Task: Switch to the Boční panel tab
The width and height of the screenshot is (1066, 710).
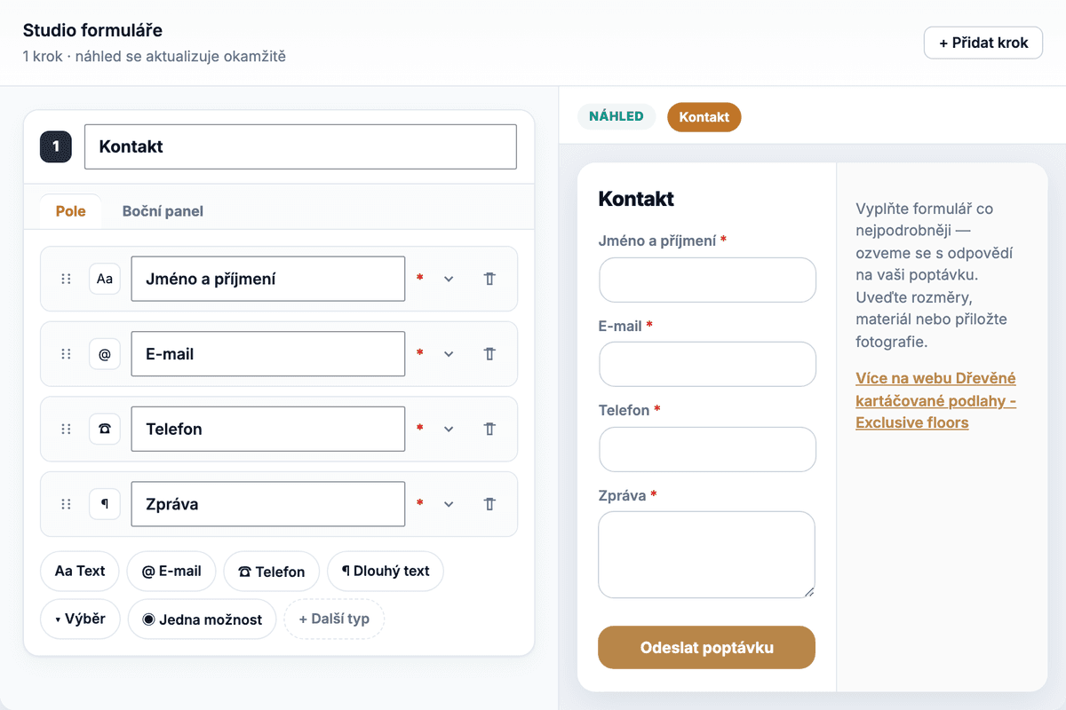Action: click(163, 211)
